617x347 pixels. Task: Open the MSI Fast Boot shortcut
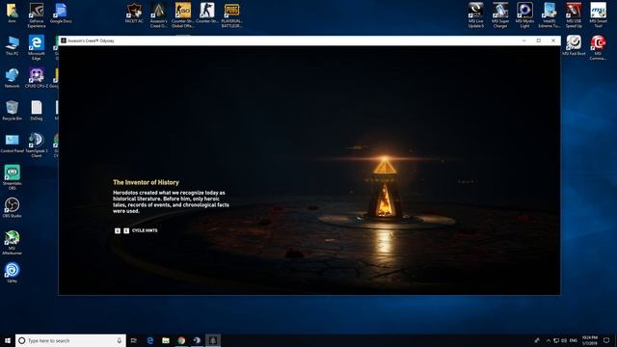(574, 45)
